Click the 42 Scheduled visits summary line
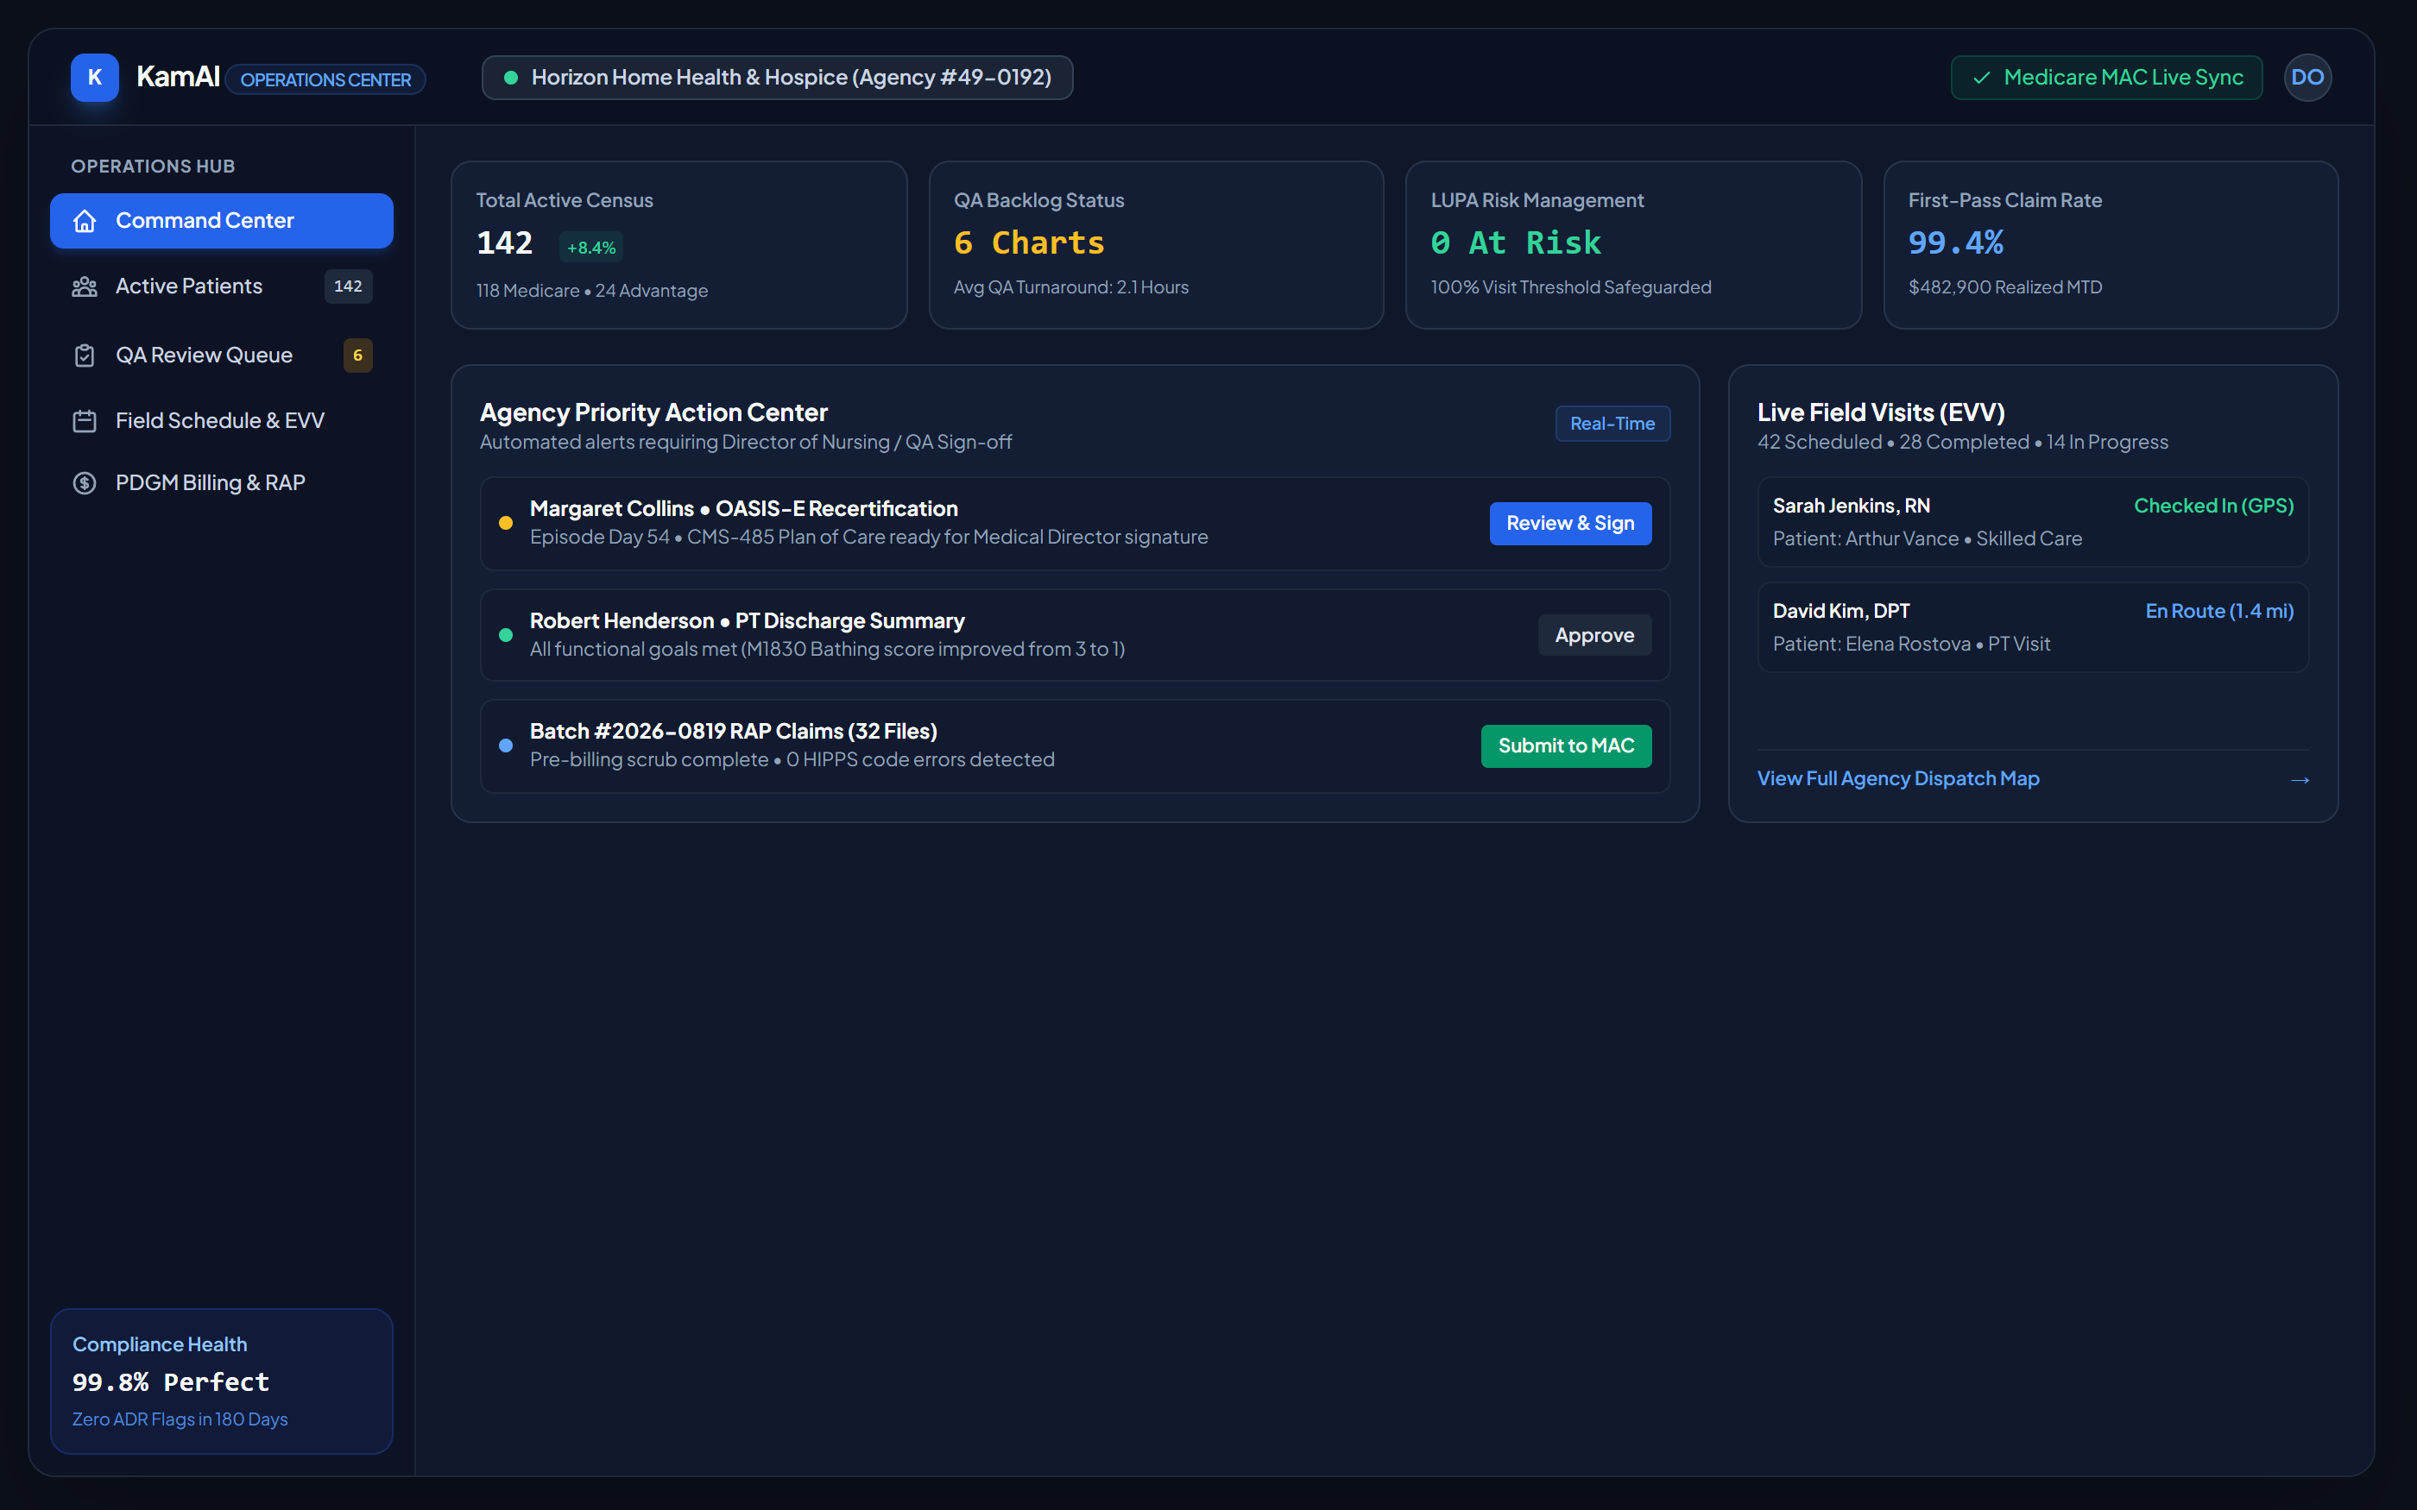Screen dimensions: 2417x1510 pos(1963,443)
